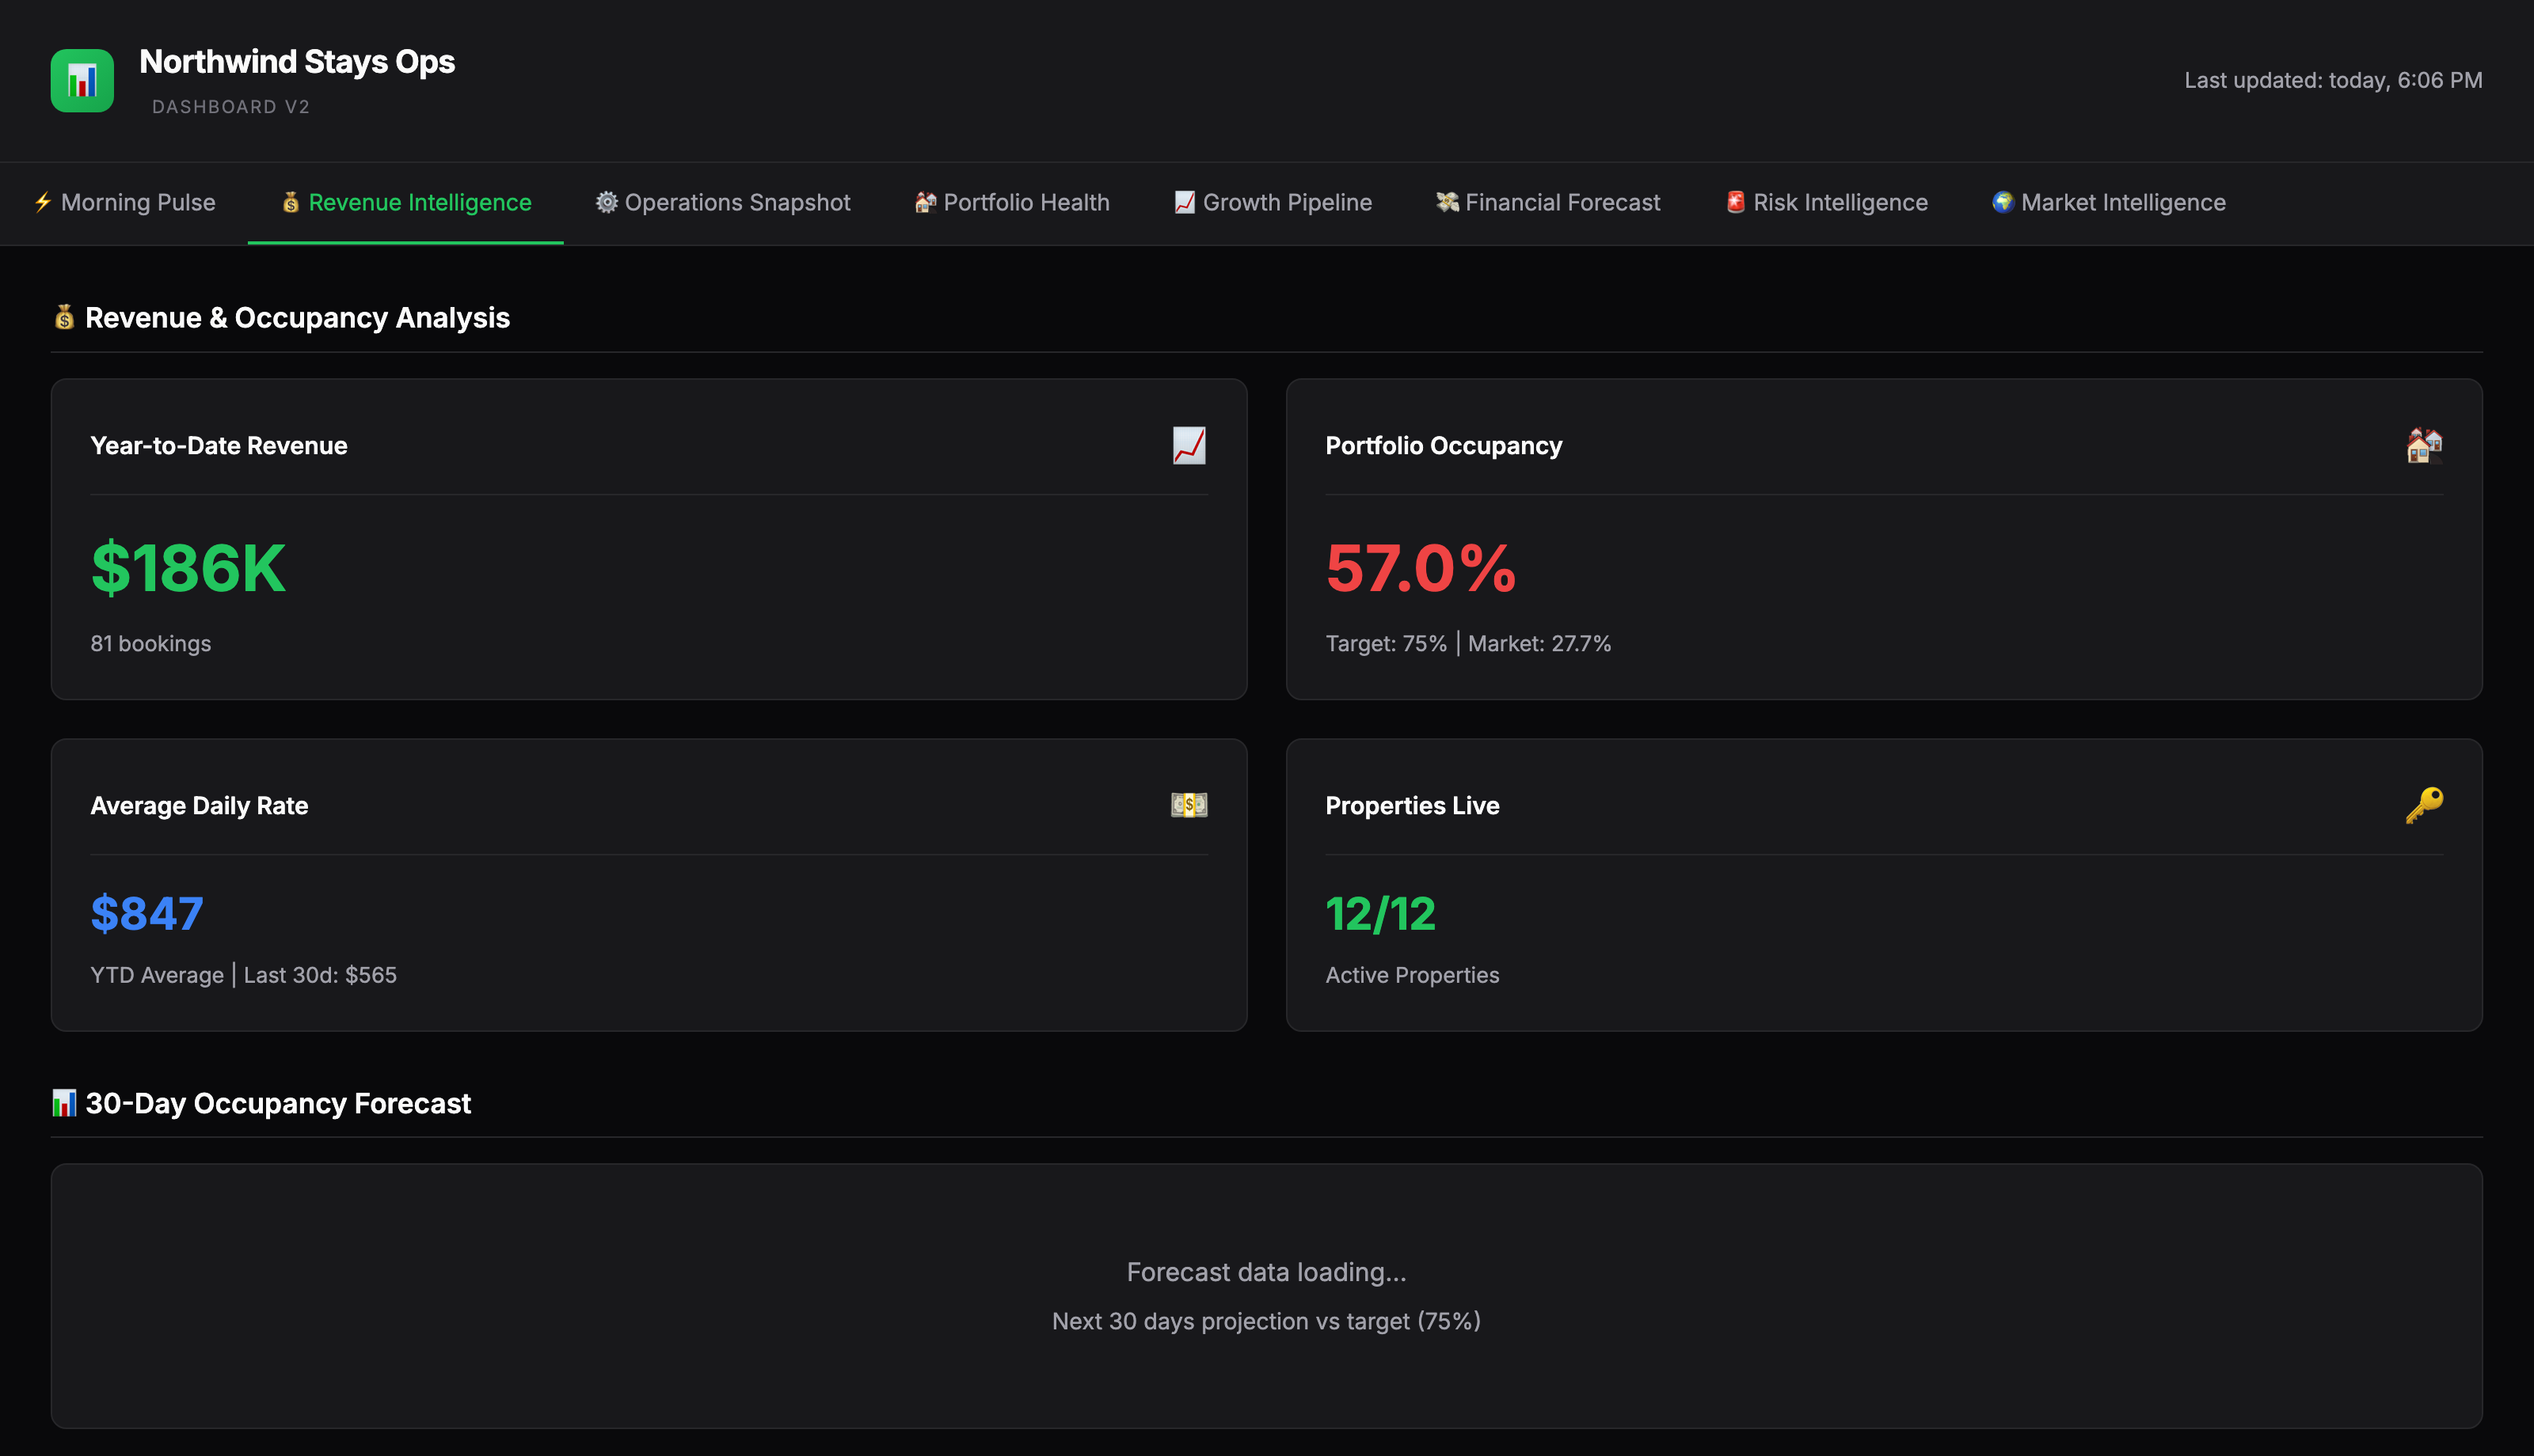The height and width of the screenshot is (1456, 2534).
Task: Click the 'Last updated: today, 6:06 PM' text
Action: click(2333, 80)
